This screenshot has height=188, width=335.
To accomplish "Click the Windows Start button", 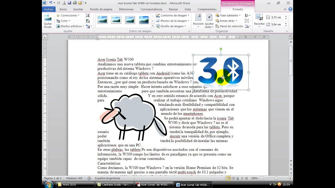I will 49,185.
